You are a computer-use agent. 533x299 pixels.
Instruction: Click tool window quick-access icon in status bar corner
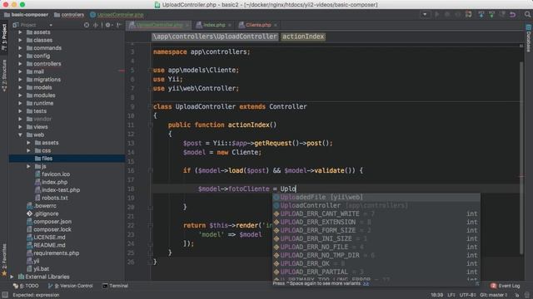pyautogui.click(x=5, y=295)
